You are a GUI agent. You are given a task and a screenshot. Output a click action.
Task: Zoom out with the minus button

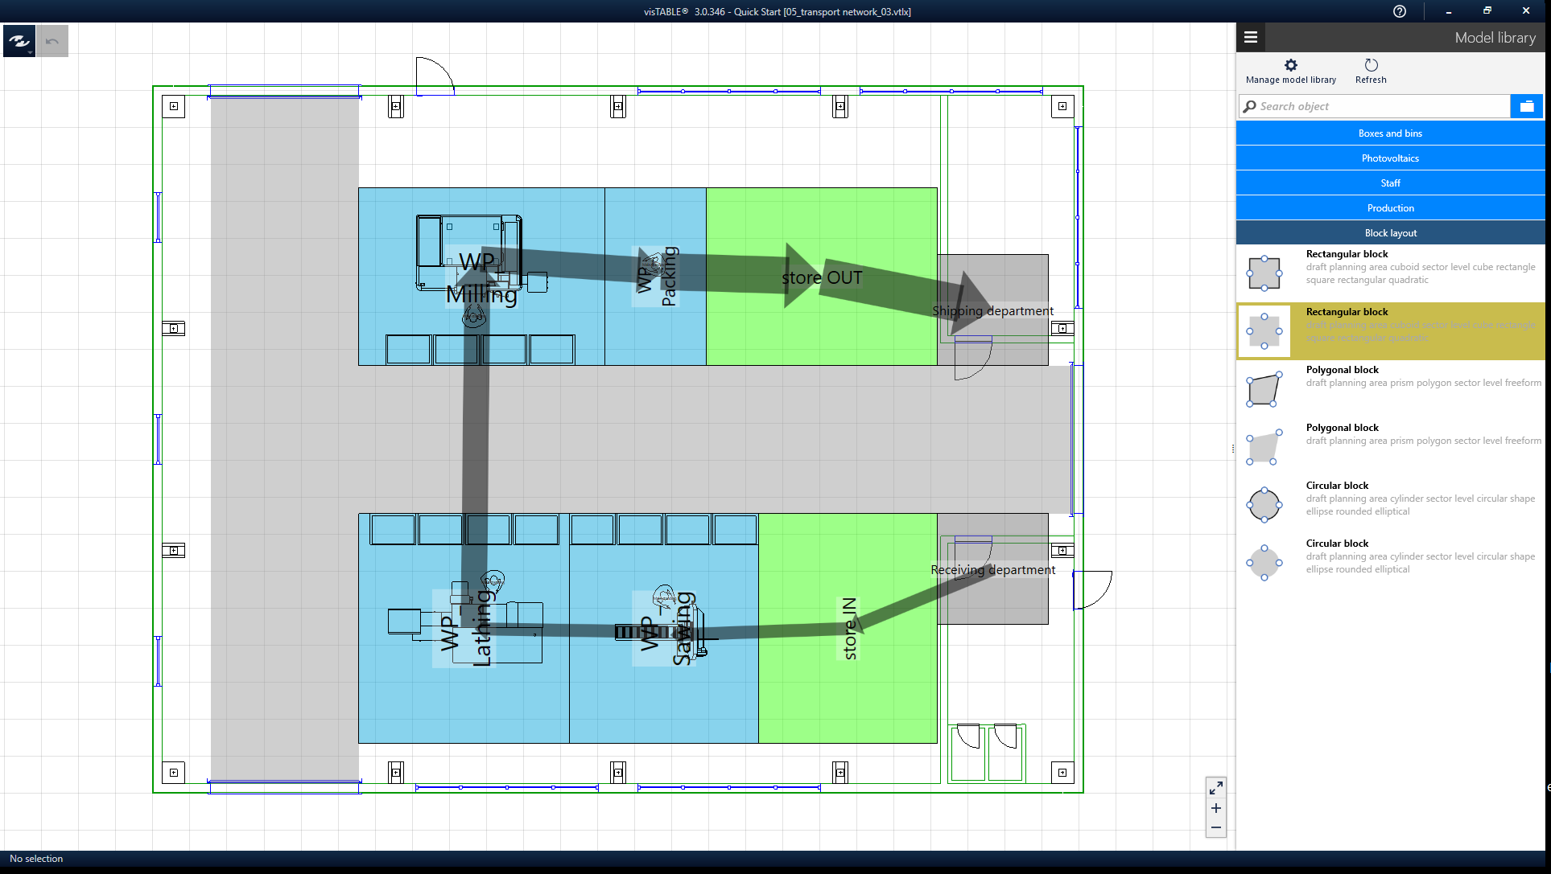[x=1216, y=827]
